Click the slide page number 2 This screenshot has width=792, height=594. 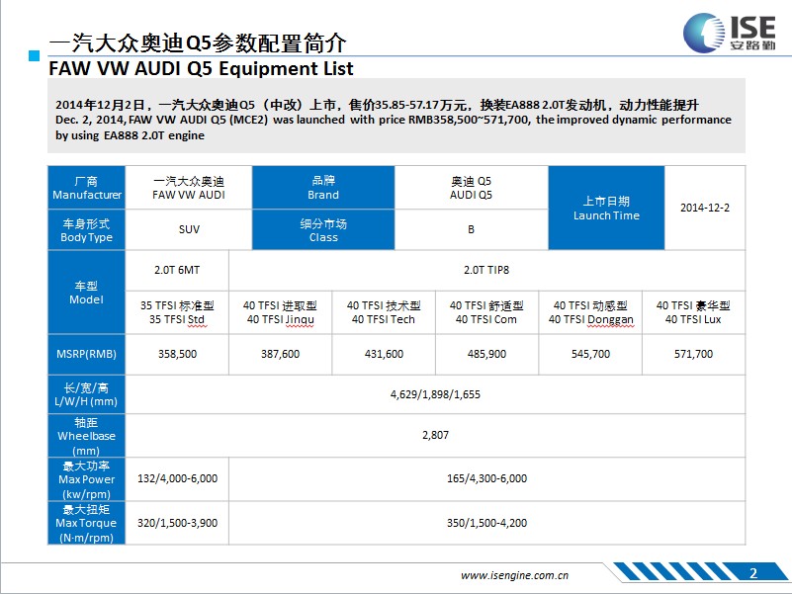click(x=753, y=573)
